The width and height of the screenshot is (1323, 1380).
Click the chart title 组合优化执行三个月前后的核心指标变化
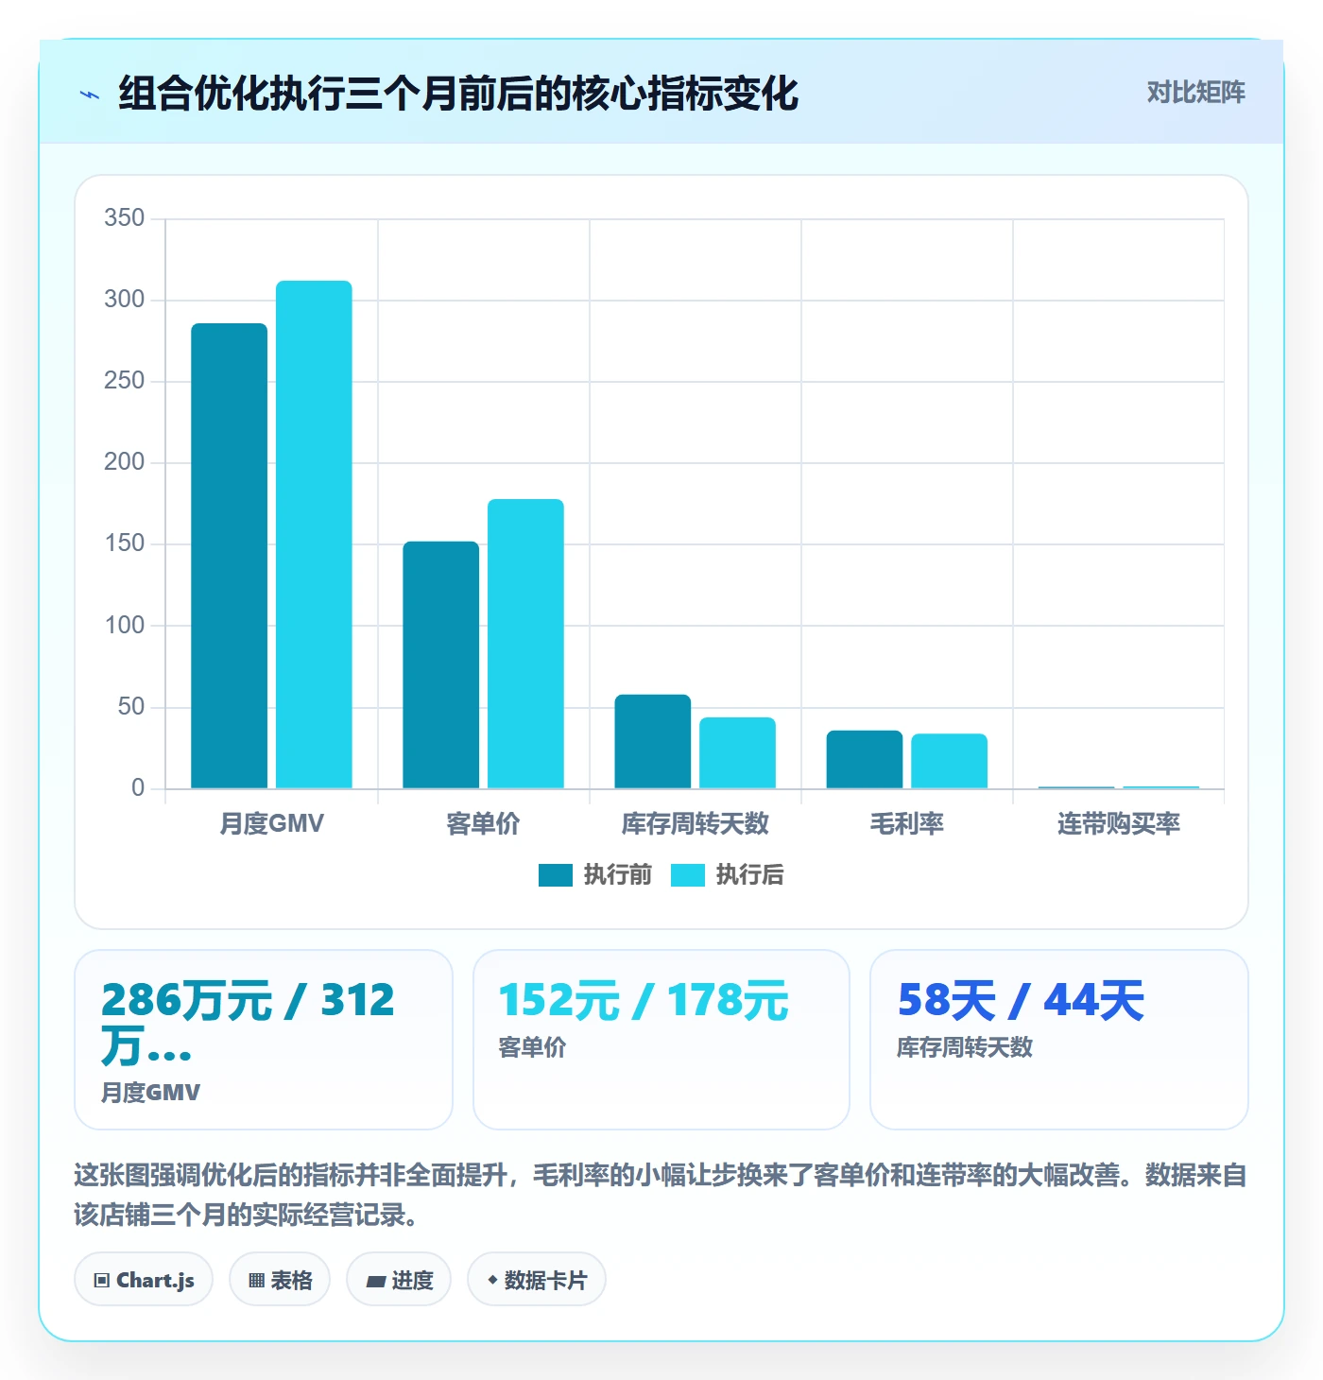458,94
